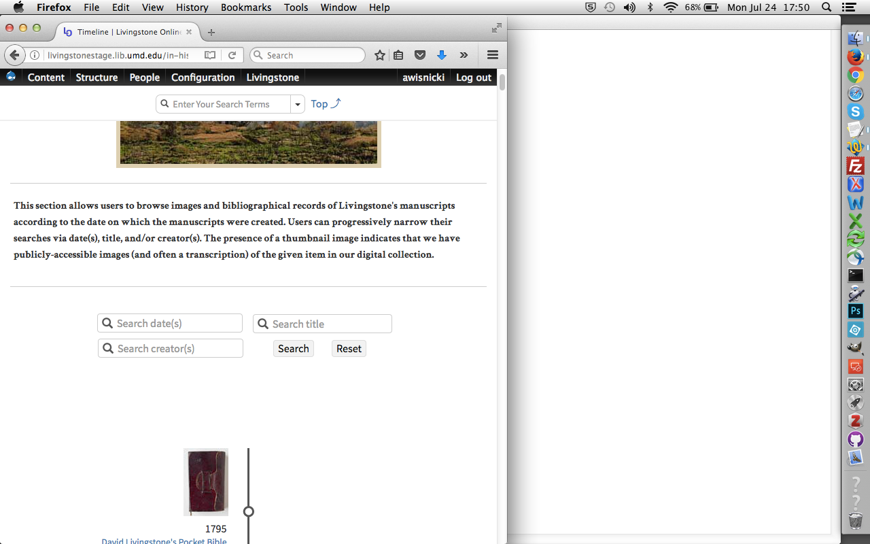Open the awisnicki user account link
The height and width of the screenshot is (544, 870).
[x=423, y=78]
